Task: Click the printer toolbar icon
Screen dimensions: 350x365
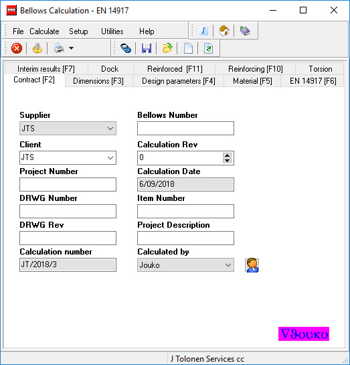Action: (59, 48)
